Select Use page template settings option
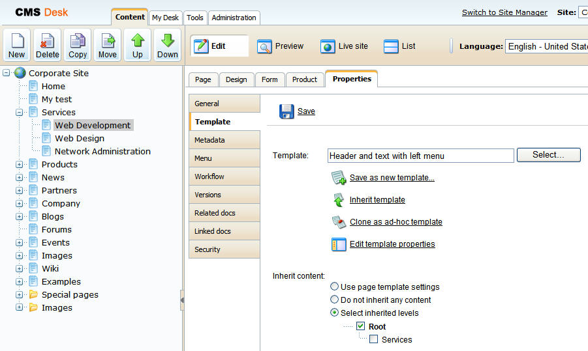The height and width of the screenshot is (351, 588). point(334,287)
